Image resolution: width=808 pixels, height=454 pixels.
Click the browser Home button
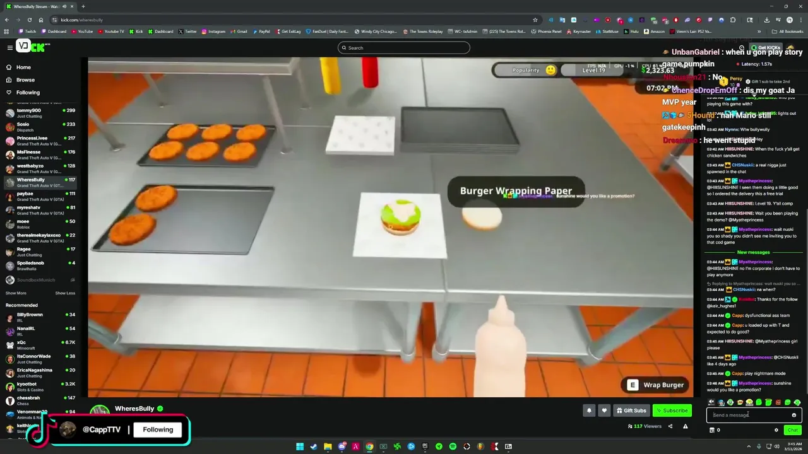(41, 20)
